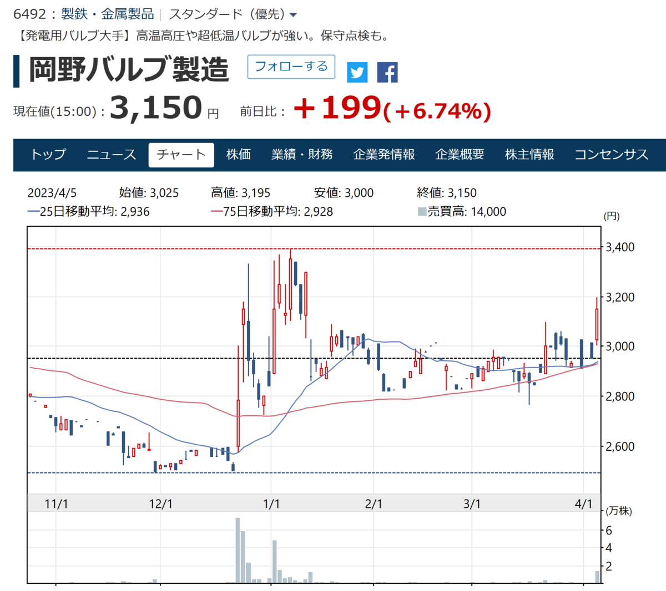Click the latest red candlestick near 4/1
This screenshot has height=591, width=666.
click(597, 322)
